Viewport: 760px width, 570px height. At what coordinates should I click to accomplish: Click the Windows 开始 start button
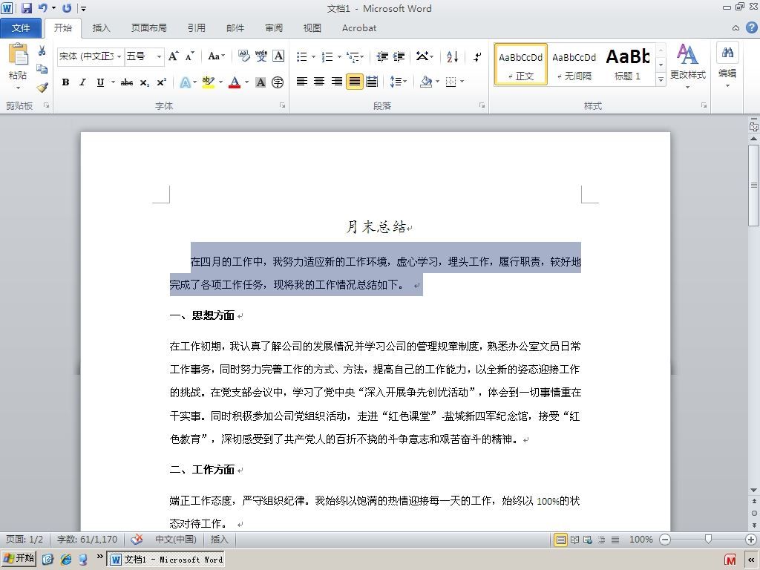point(19,558)
